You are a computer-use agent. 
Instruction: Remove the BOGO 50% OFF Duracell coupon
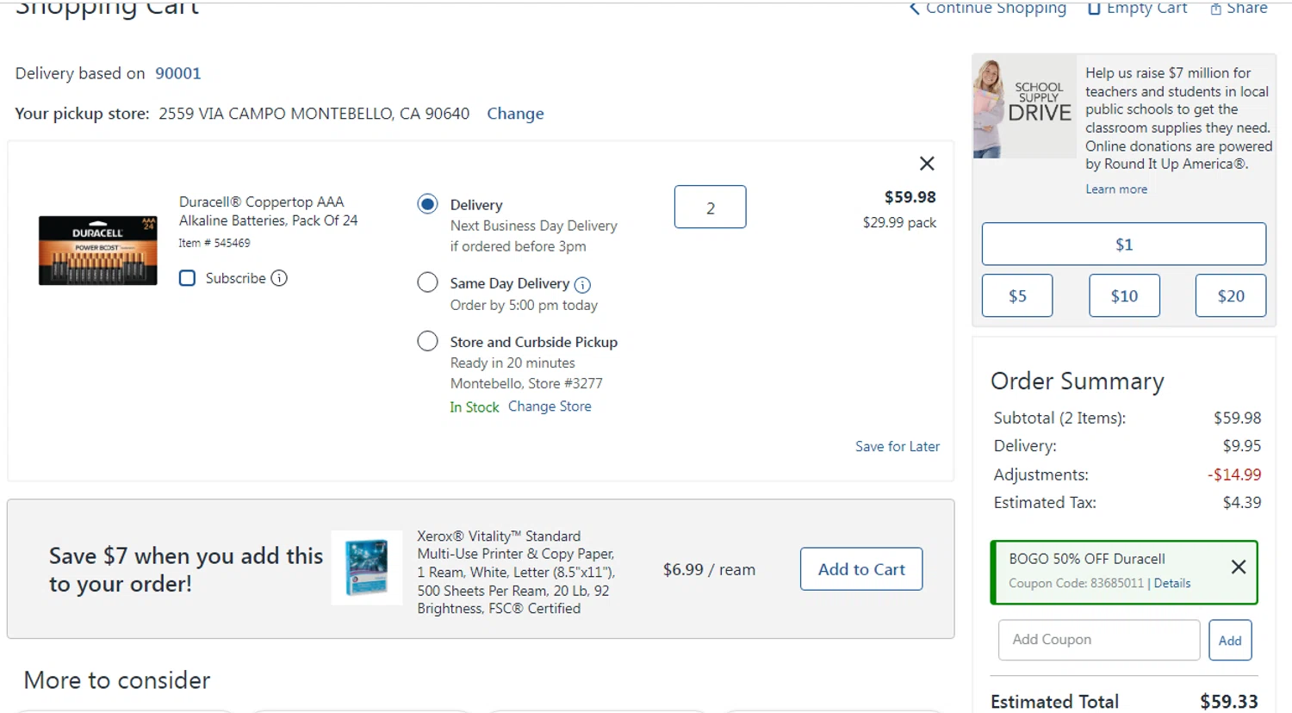1239,567
